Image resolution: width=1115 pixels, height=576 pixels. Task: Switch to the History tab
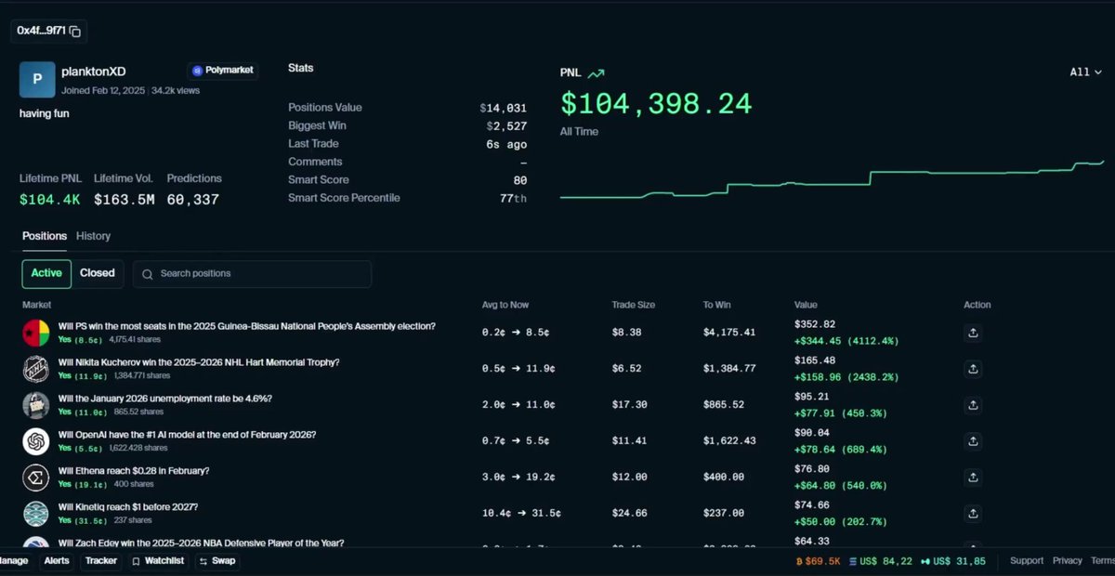(94, 236)
